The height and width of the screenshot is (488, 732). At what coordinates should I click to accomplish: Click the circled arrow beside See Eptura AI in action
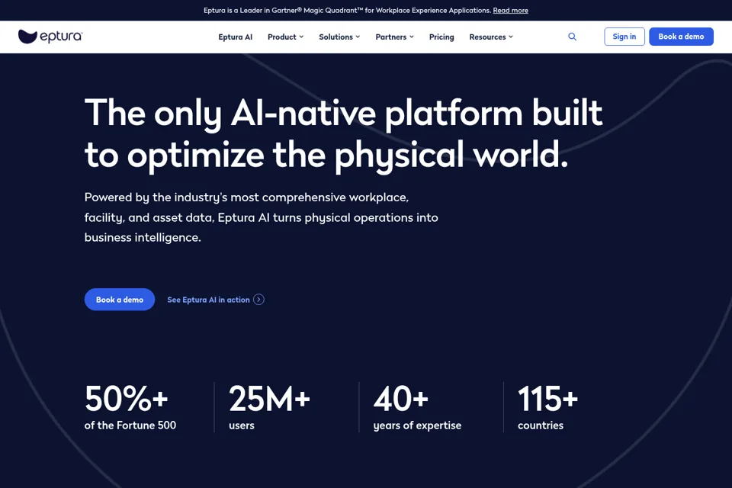tap(258, 300)
